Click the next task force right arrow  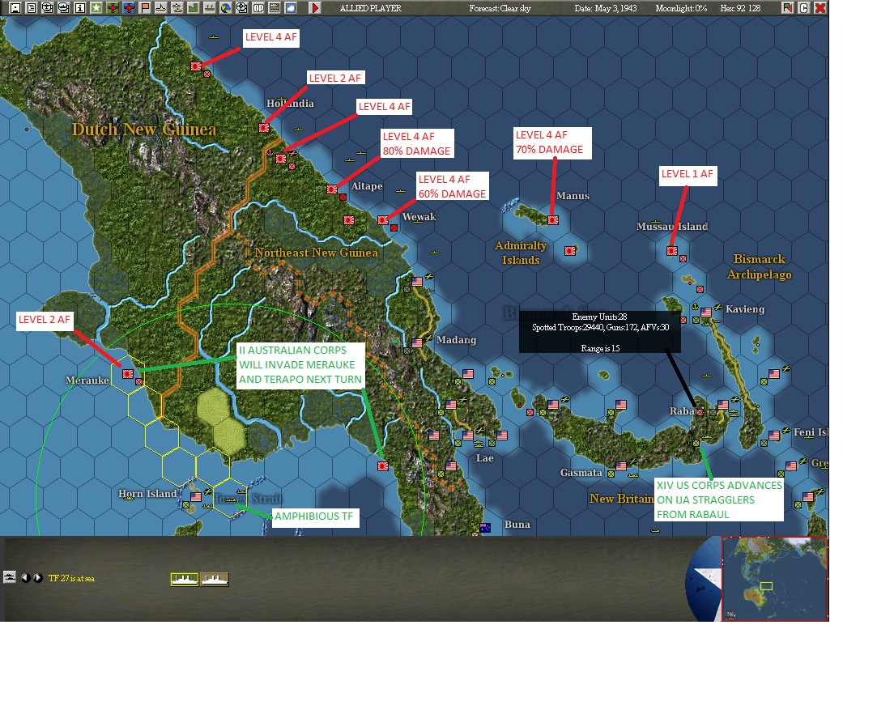pyautogui.click(x=38, y=578)
